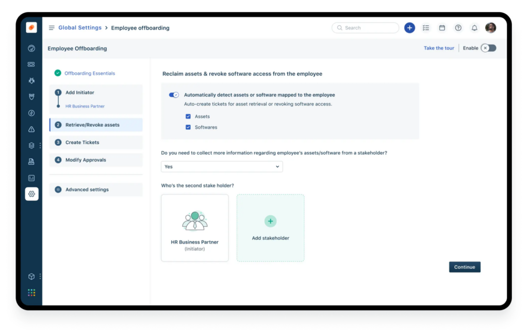Toggle the Enable offboarding switch
The width and height of the screenshot is (528, 330).
(x=489, y=48)
